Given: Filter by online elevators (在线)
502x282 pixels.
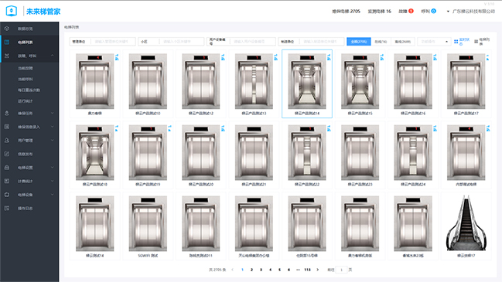Looking at the screenshot, I should click(x=381, y=42).
